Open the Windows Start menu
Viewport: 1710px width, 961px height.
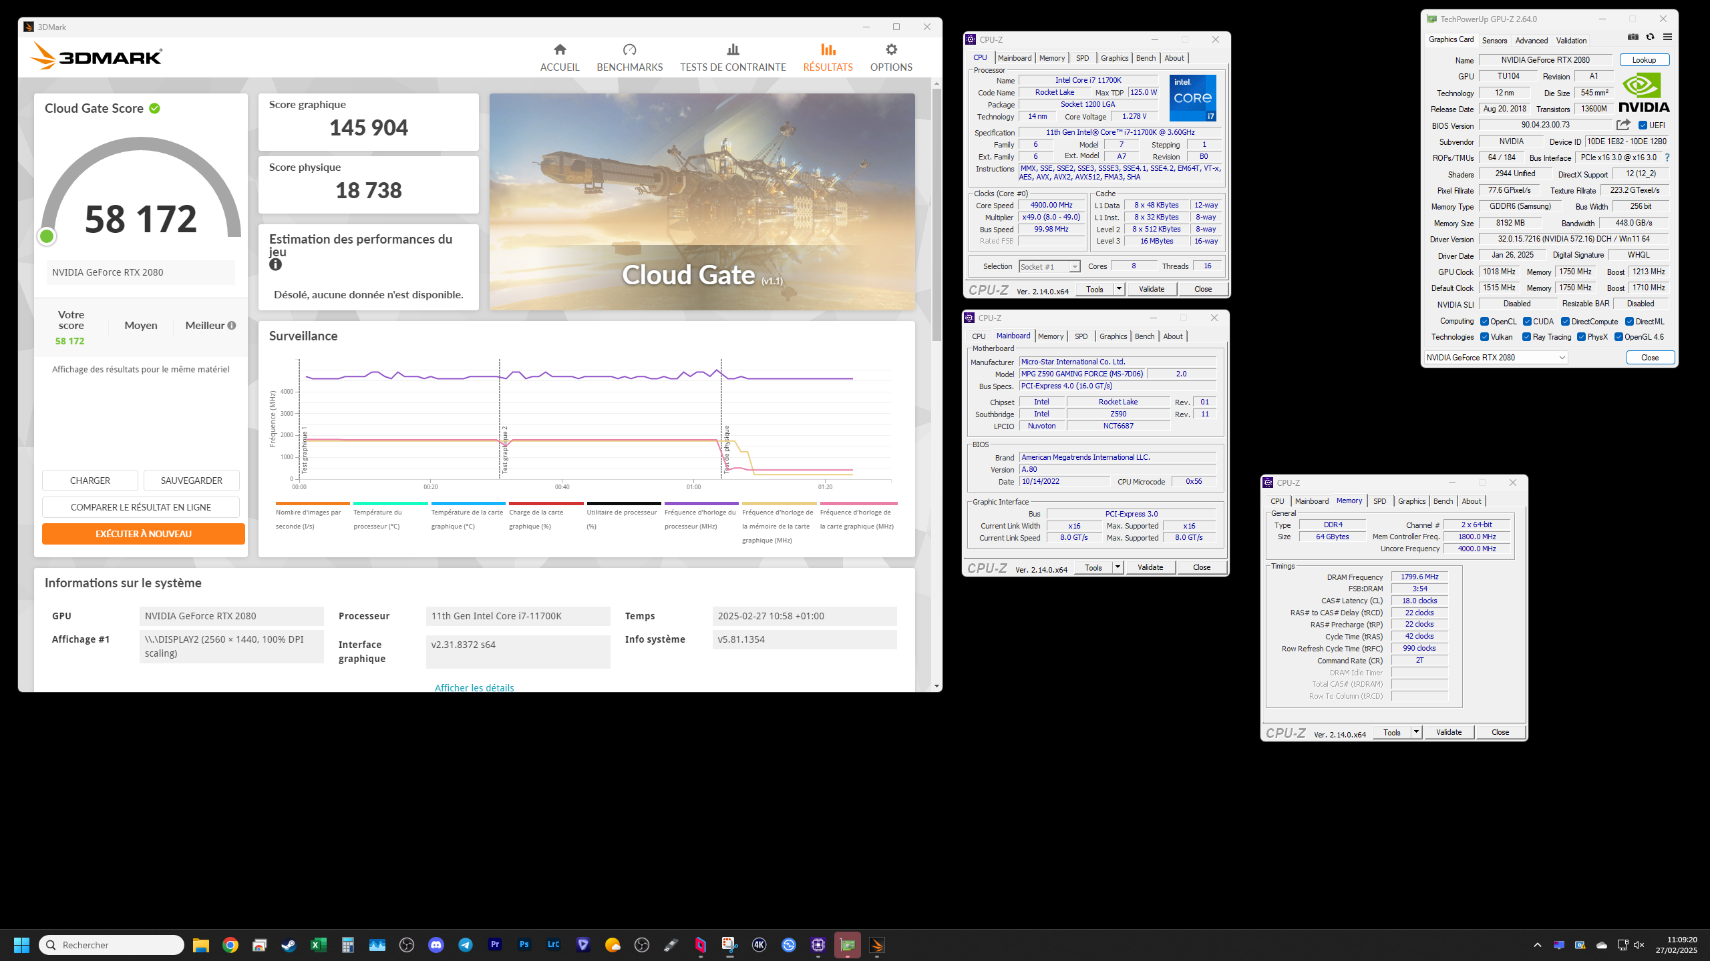pyautogui.click(x=21, y=945)
